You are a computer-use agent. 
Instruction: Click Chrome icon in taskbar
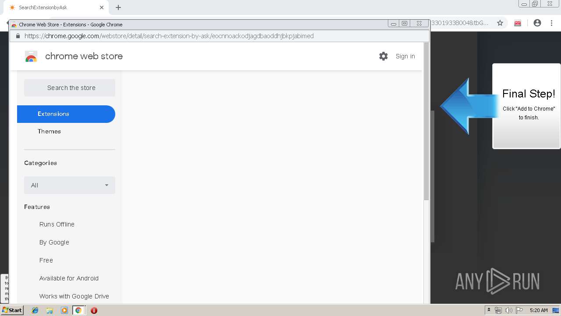pyautogui.click(x=78, y=310)
